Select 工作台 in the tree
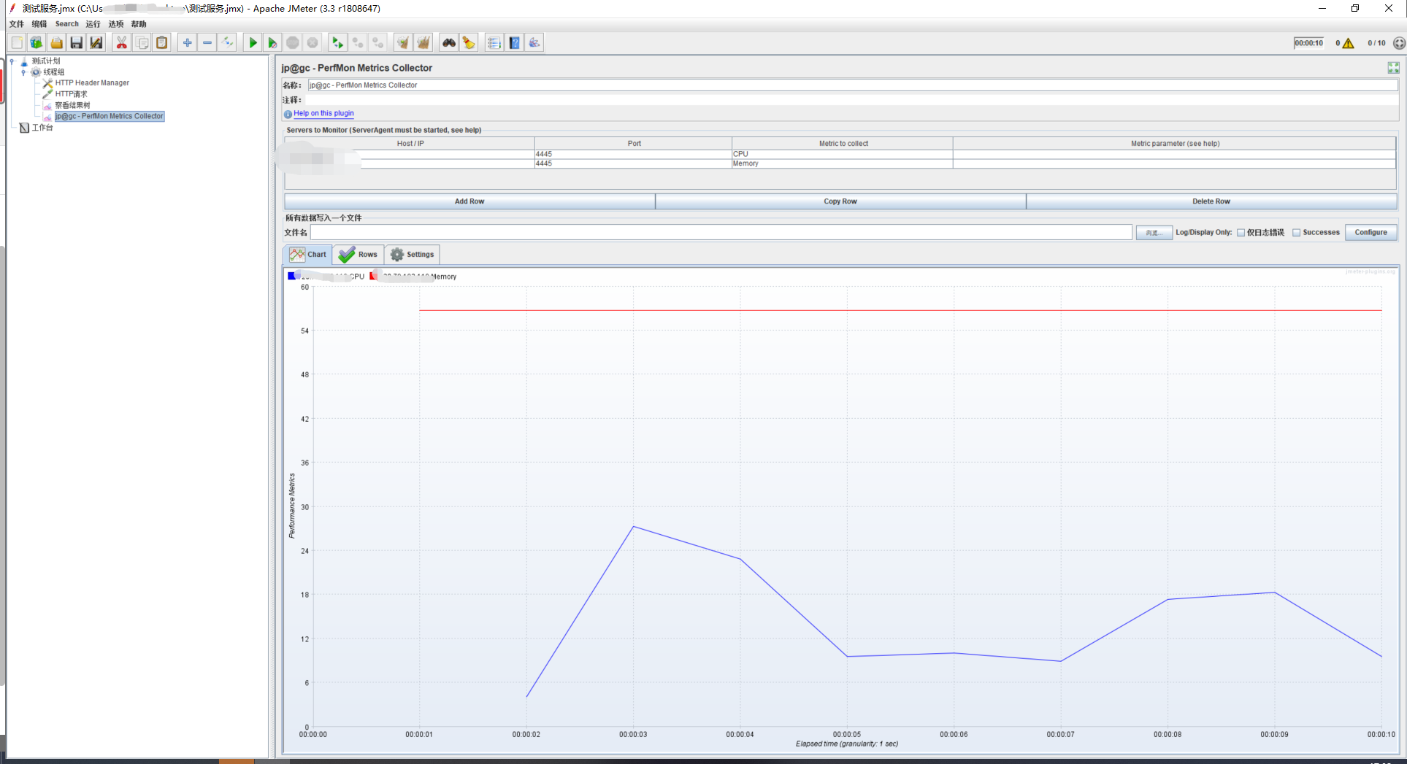 click(42, 128)
